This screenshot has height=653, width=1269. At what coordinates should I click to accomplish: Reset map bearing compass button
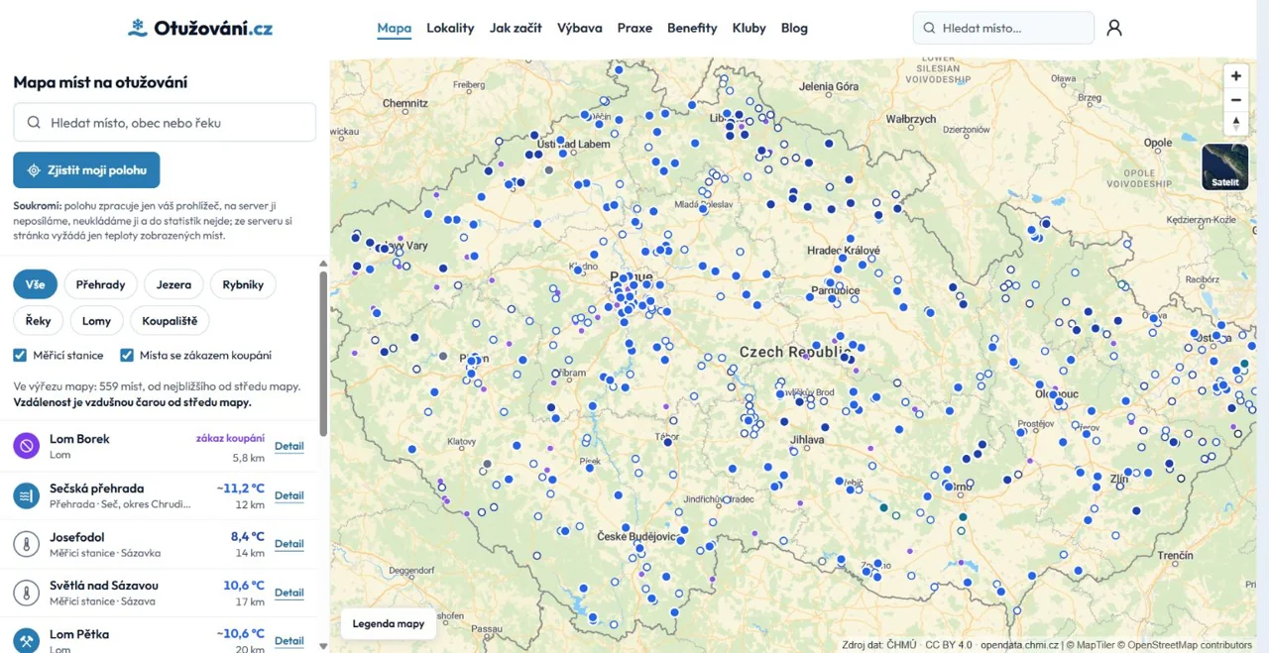coord(1235,124)
